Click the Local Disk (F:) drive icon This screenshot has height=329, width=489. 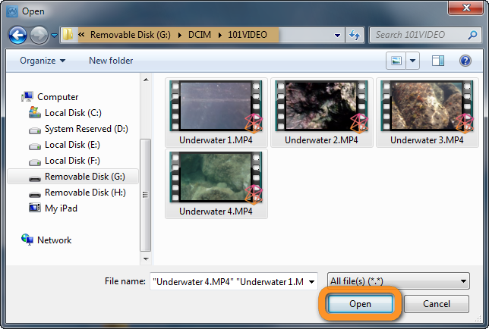point(35,162)
